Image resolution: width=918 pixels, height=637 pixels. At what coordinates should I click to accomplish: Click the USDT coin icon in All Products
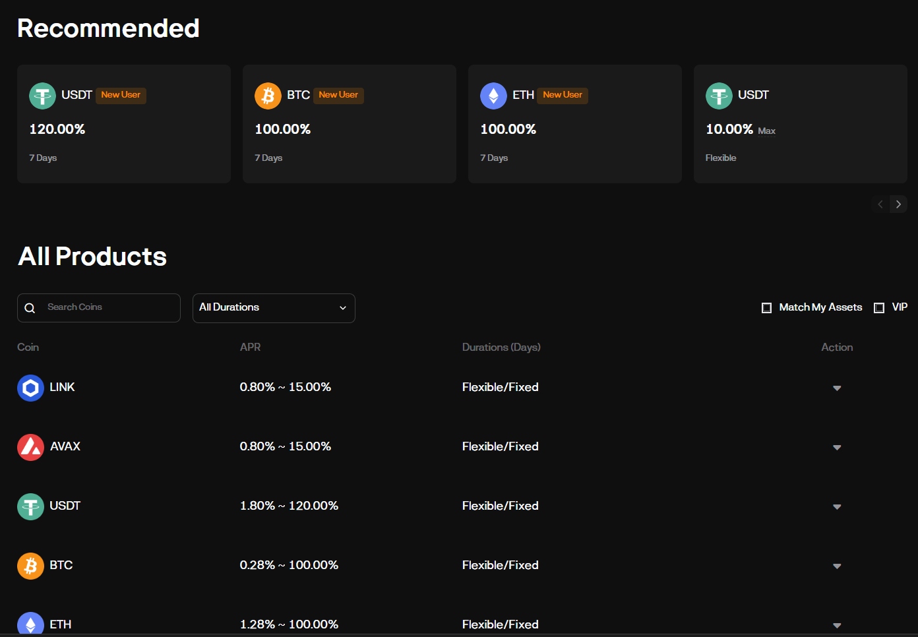[x=30, y=506]
